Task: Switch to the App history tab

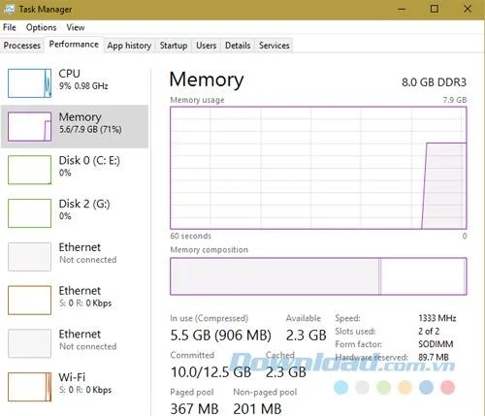Action: click(129, 46)
